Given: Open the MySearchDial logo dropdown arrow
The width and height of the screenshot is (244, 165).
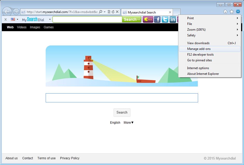Looking at the screenshot, I should [50, 19].
